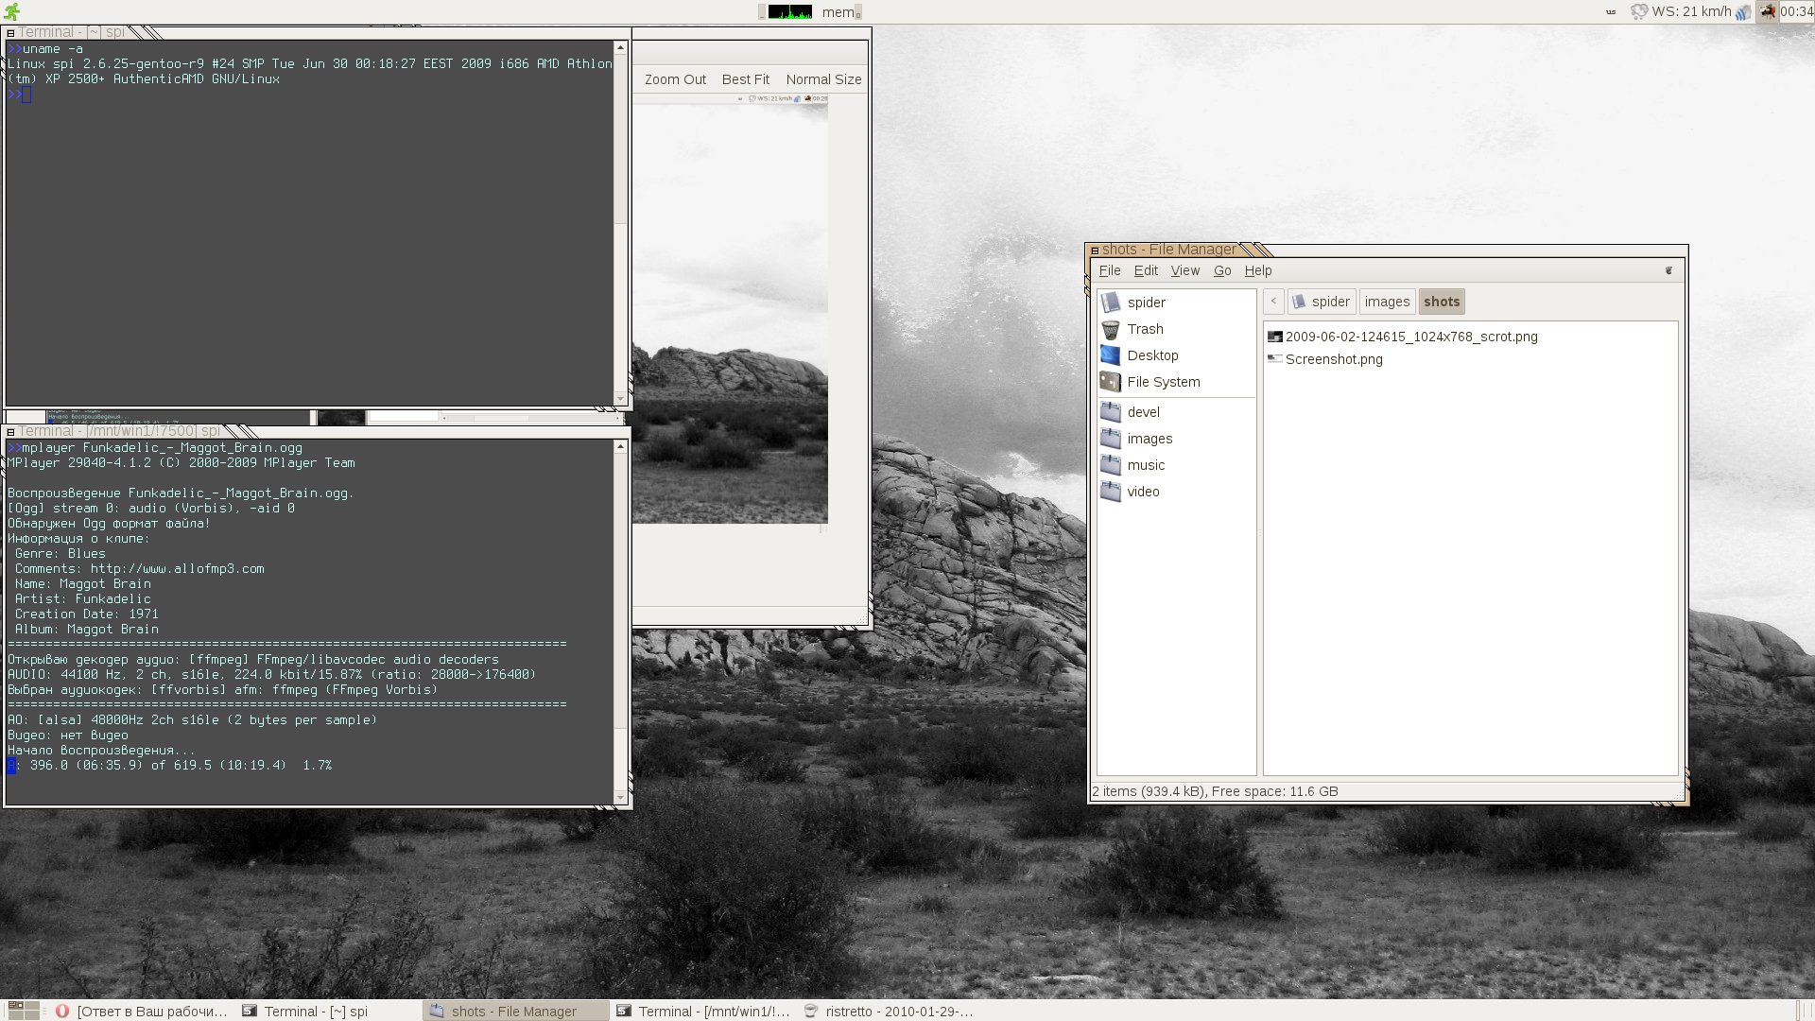
Task: Open the window menu of top Terminal
Action: 10,33
